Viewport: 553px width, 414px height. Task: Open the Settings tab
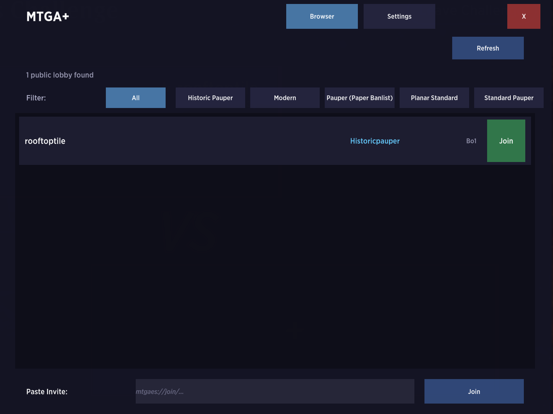pos(399,16)
